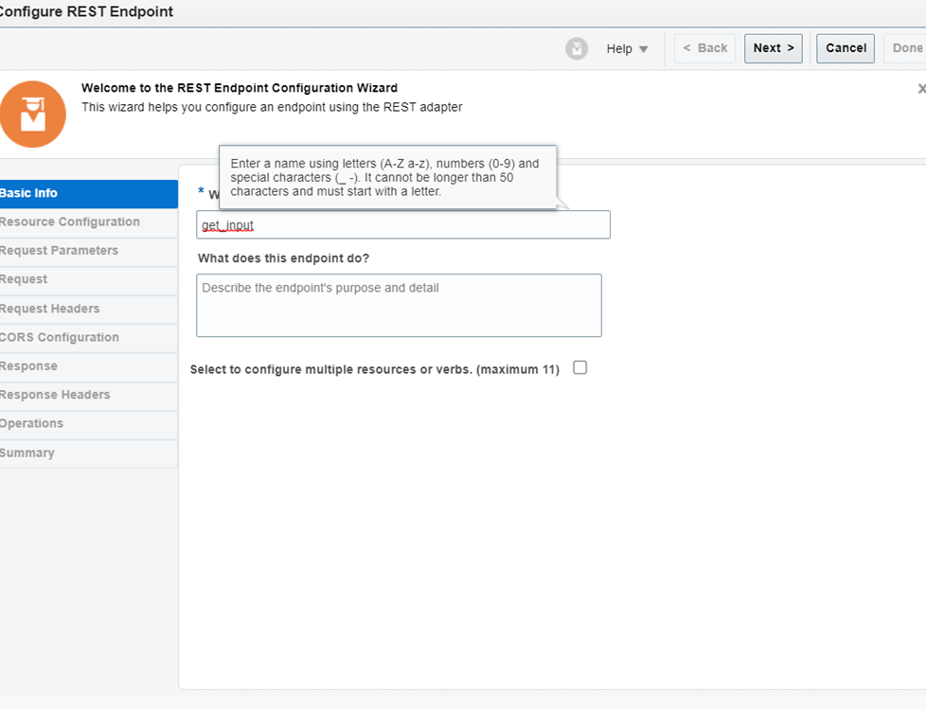Select the Response Headers step

pos(89,396)
